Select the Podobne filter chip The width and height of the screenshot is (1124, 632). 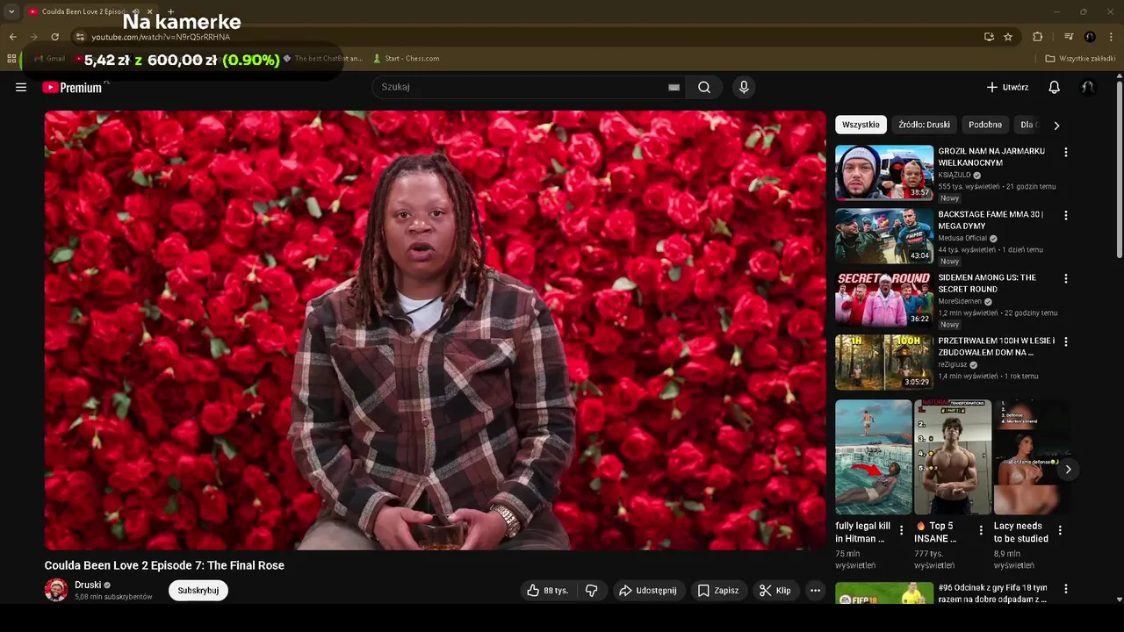(985, 125)
